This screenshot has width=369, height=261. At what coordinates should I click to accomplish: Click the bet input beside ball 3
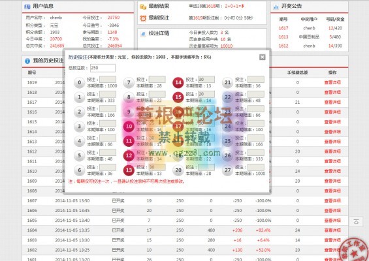tap(108, 123)
